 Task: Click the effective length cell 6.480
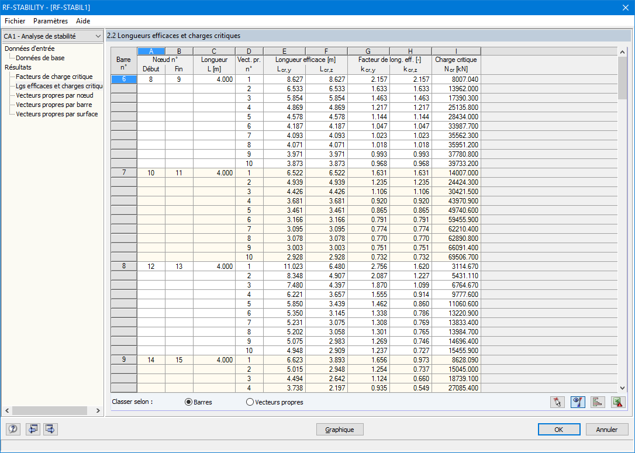pyautogui.click(x=326, y=267)
